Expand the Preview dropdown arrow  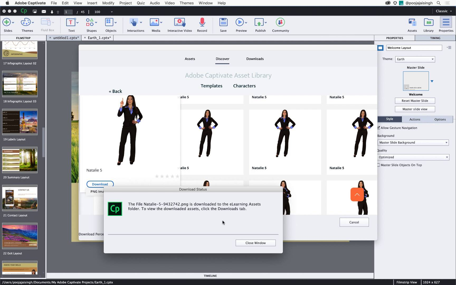246,22
